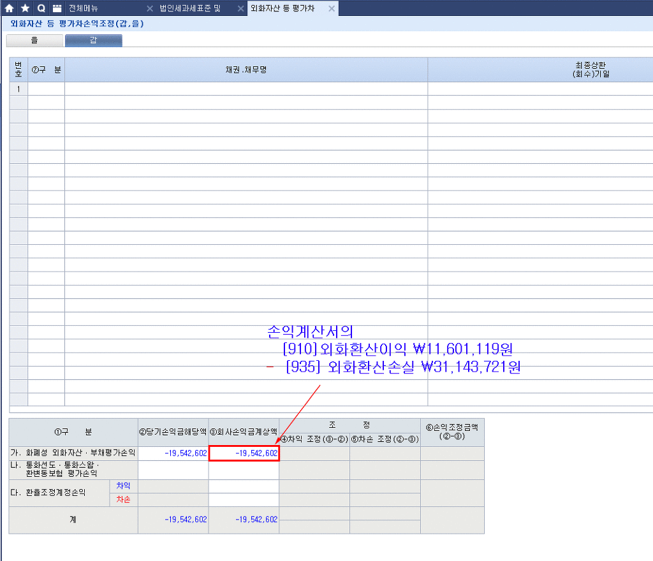The height and width of the screenshot is (561, 653).
Task: Go to the home icon
Action: coord(9,8)
